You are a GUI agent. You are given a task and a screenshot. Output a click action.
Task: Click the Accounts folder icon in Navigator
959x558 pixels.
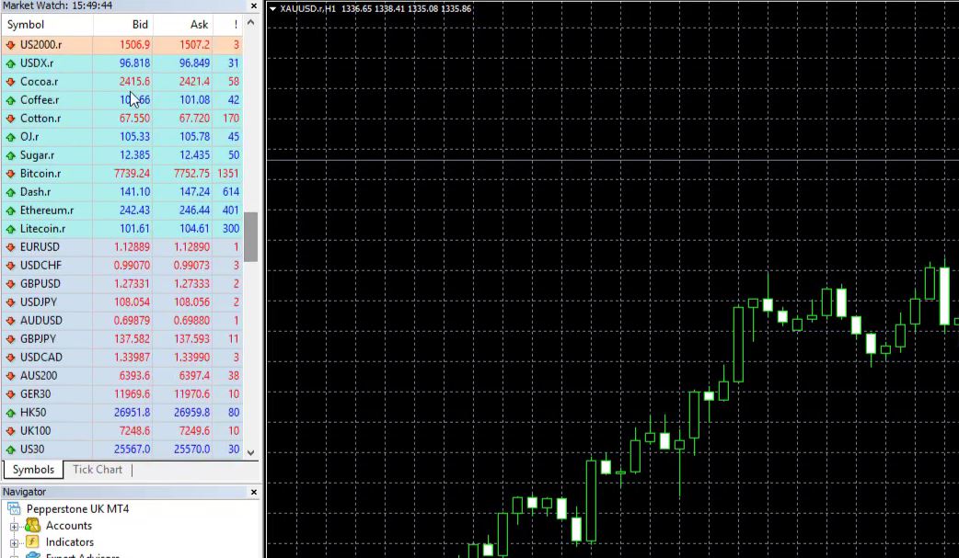pos(32,526)
